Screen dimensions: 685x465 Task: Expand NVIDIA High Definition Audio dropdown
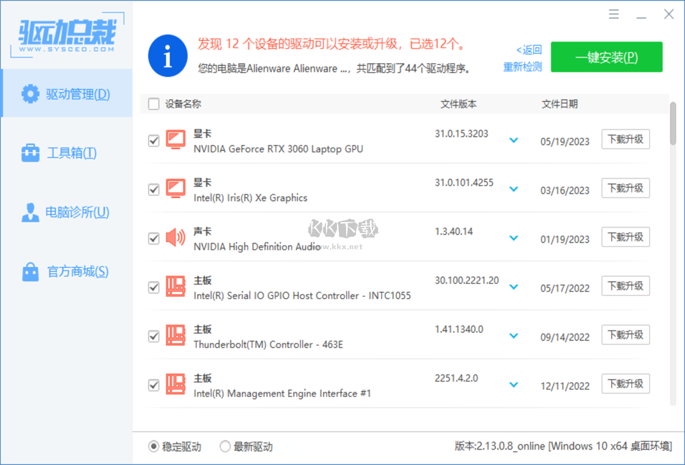tap(514, 238)
